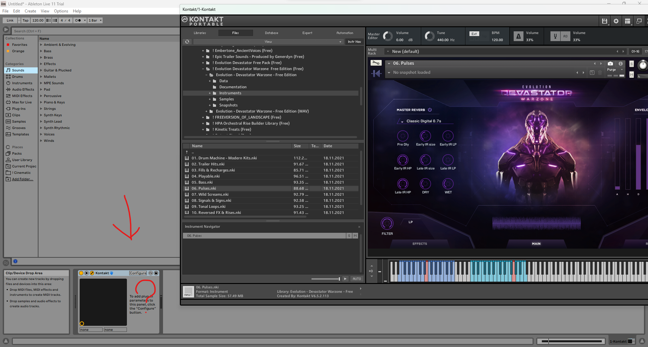Click the Kontakt device wrench icon in Ableton
Screen dimensions: 648x347
point(92,273)
